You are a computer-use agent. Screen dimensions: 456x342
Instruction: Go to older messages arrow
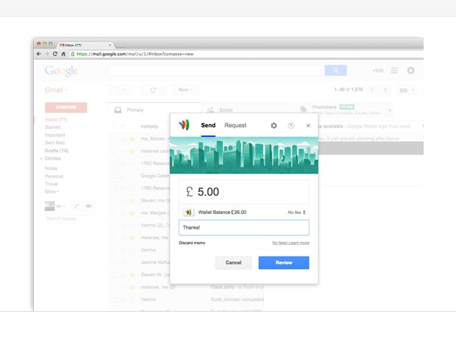(385, 90)
